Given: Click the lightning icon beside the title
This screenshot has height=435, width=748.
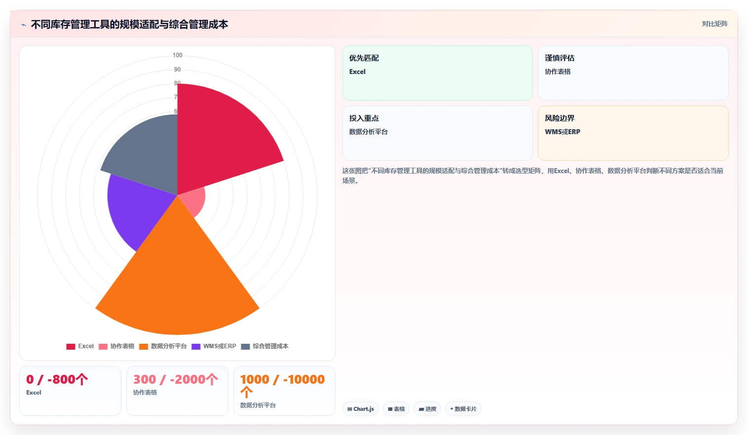Looking at the screenshot, I should coord(23,25).
